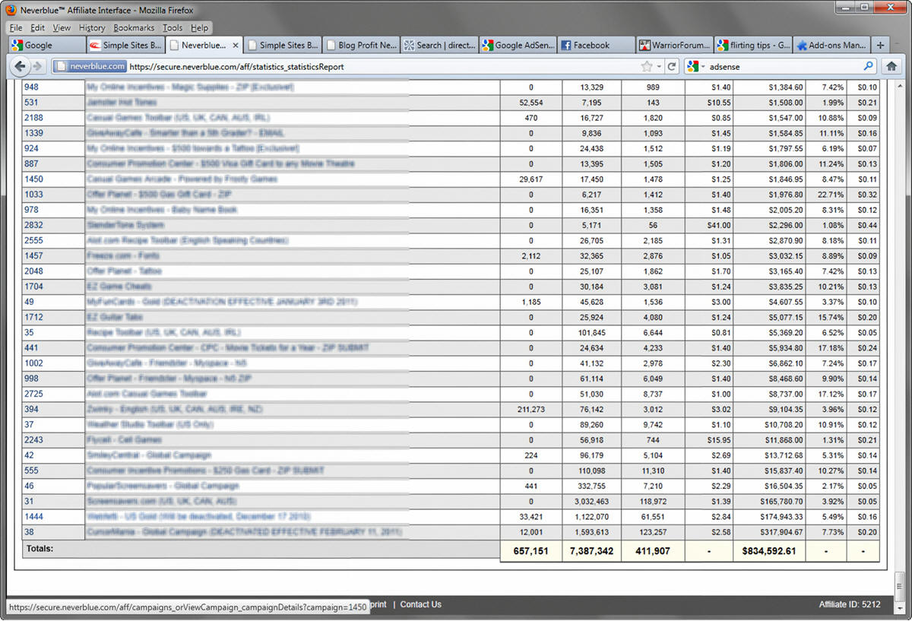Reload the page with the refresh icon

pos(672,66)
